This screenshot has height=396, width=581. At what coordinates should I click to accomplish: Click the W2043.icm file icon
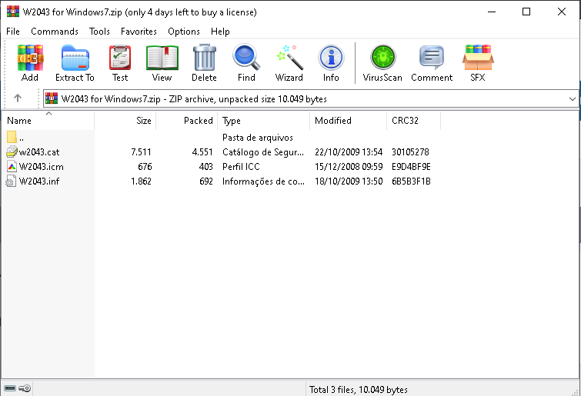point(12,167)
